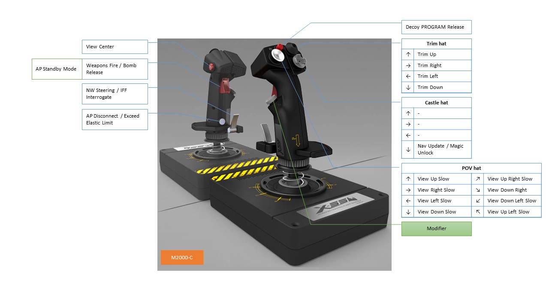Select the NW Steering / IFF Interrogate box
Image resolution: width=549 pixels, height=308 pixels.
click(x=115, y=94)
